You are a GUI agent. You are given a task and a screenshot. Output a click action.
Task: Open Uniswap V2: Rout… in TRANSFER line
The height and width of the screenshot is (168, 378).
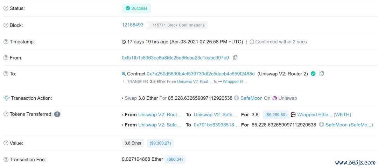click(x=195, y=82)
